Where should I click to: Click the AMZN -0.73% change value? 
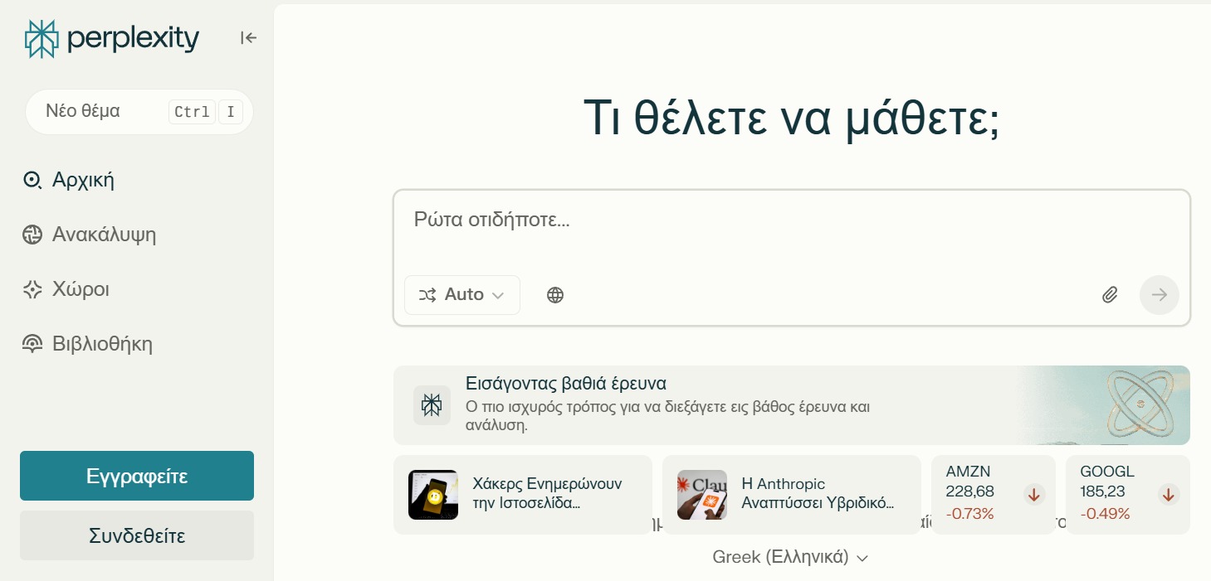970,514
